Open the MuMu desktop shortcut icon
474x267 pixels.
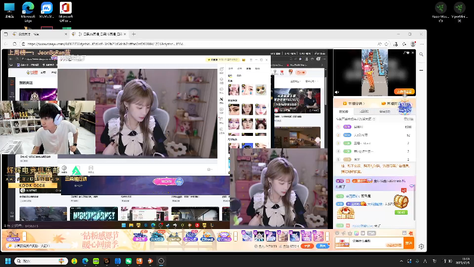(47, 11)
